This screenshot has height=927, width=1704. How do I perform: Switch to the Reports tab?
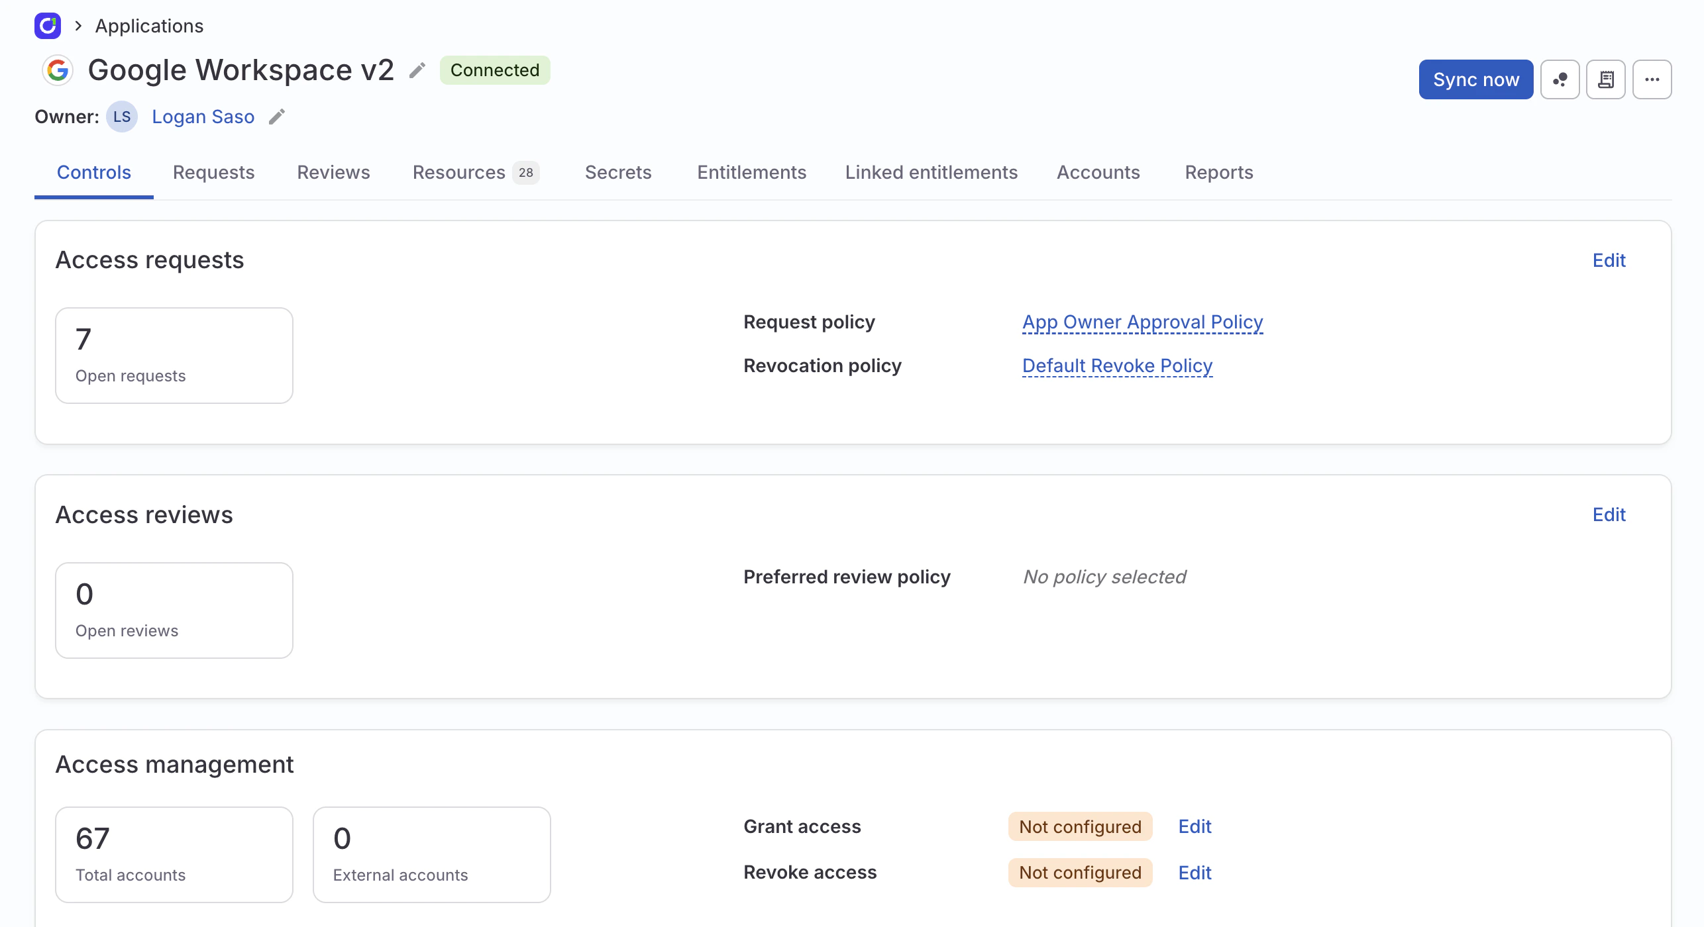(x=1218, y=172)
